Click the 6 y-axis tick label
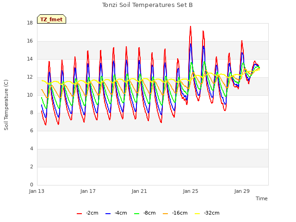 31,130
